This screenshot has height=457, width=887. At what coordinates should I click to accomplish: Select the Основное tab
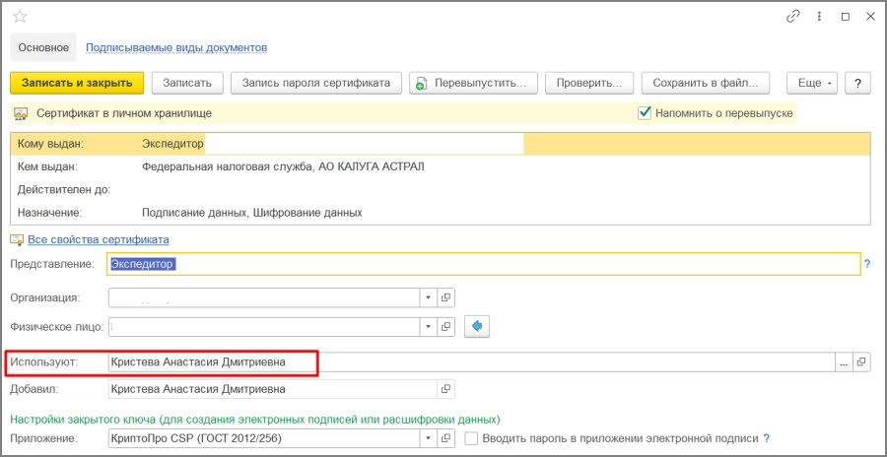point(43,47)
